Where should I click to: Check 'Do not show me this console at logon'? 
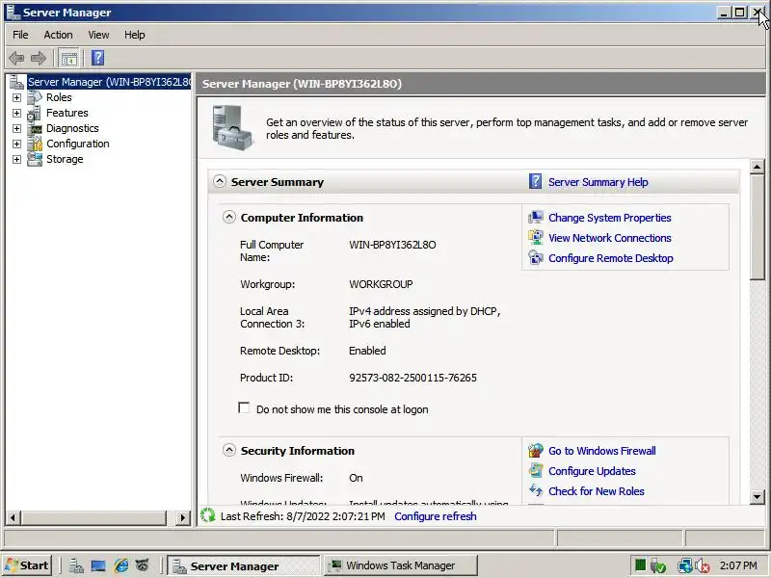point(244,407)
